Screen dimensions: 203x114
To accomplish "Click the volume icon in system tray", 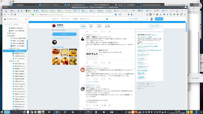I will point(165,112).
